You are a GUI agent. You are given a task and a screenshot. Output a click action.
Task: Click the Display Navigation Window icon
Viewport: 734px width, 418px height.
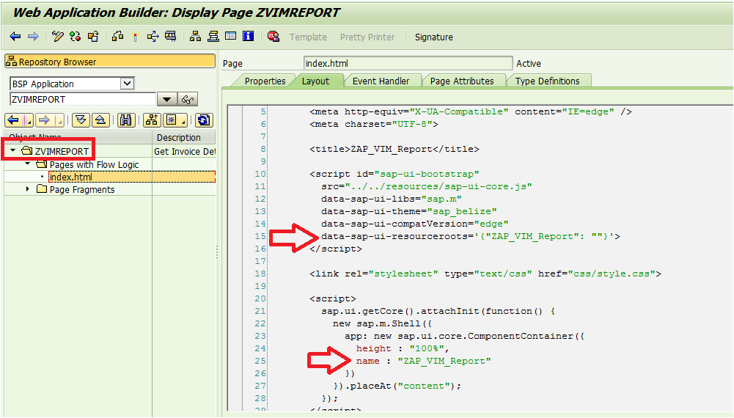[213, 37]
